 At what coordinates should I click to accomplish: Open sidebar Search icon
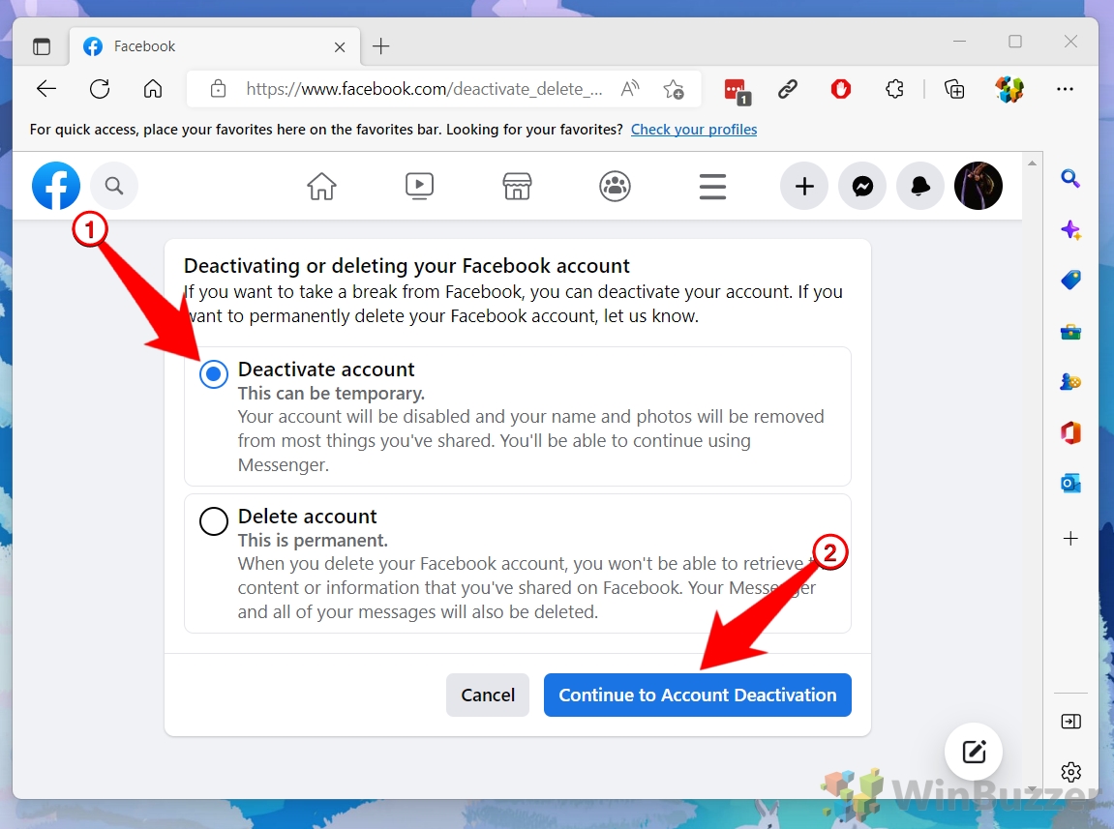(1070, 178)
